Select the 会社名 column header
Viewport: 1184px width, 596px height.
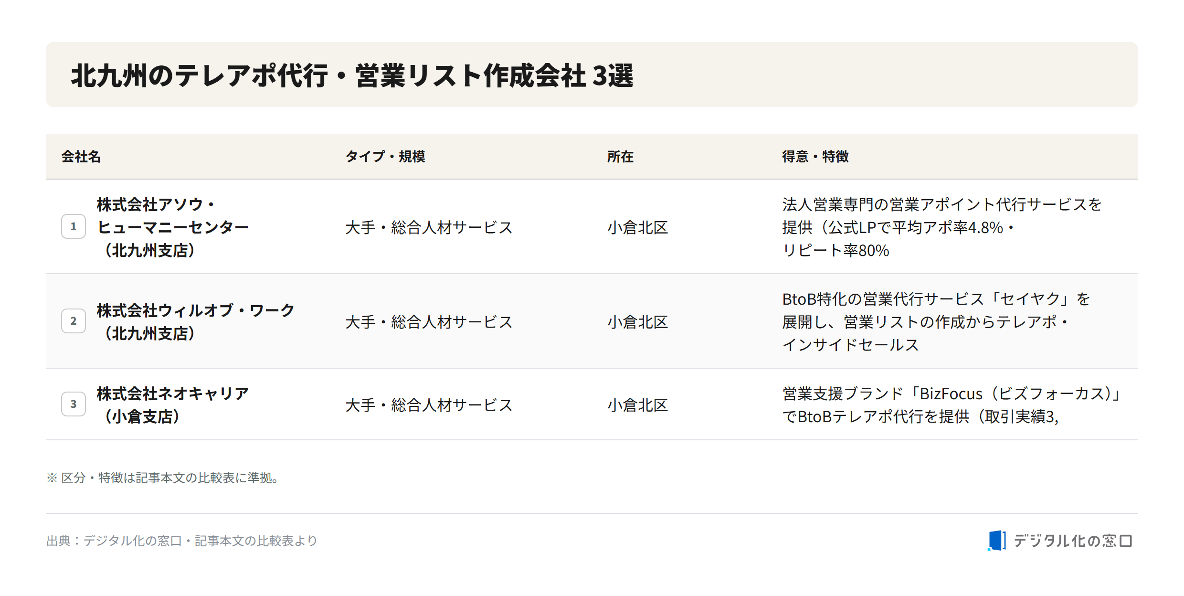(x=81, y=156)
